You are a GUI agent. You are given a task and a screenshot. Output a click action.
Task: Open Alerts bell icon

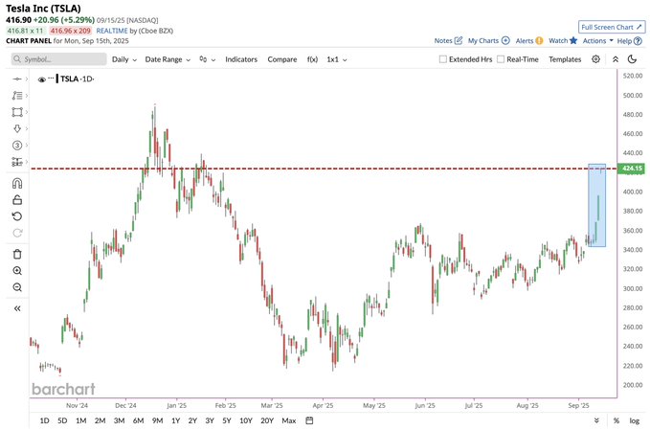(x=539, y=40)
